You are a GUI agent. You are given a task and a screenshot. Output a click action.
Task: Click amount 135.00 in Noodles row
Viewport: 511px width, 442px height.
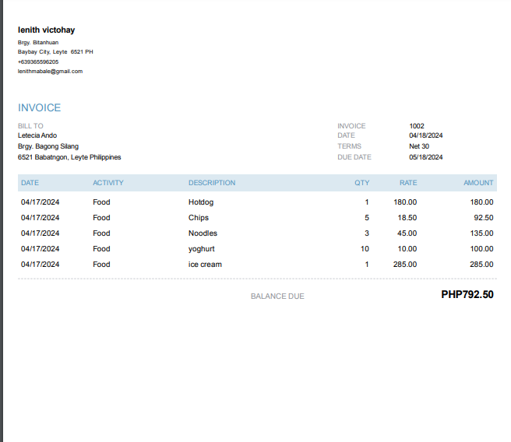(x=481, y=233)
